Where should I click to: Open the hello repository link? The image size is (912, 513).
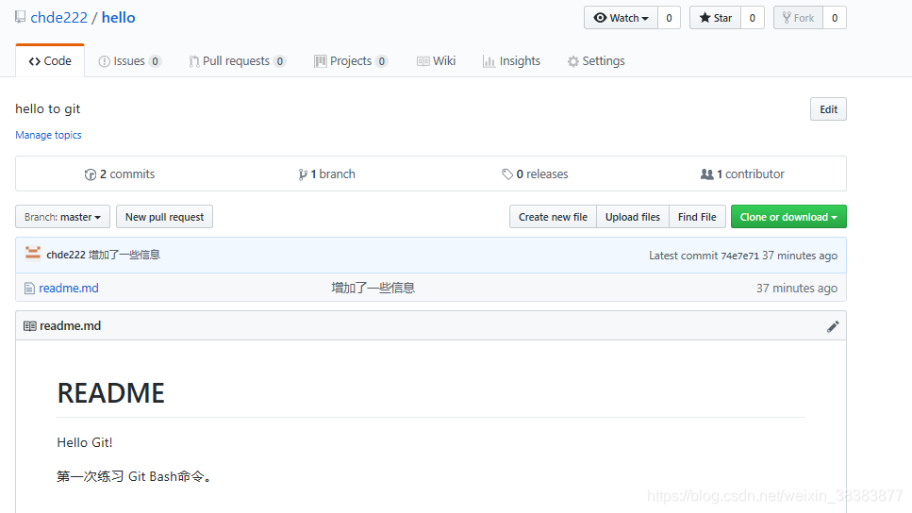coord(118,18)
